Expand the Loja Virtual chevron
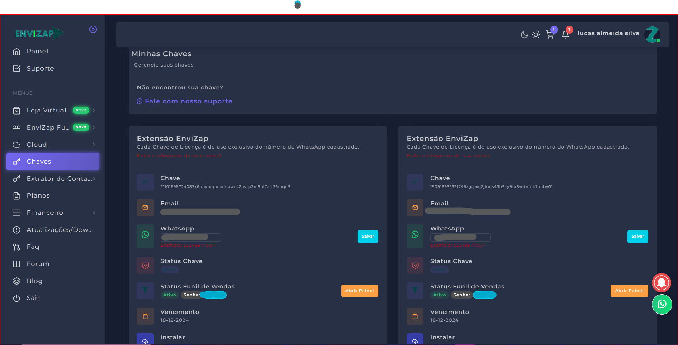The width and height of the screenshot is (678, 345). (94, 110)
